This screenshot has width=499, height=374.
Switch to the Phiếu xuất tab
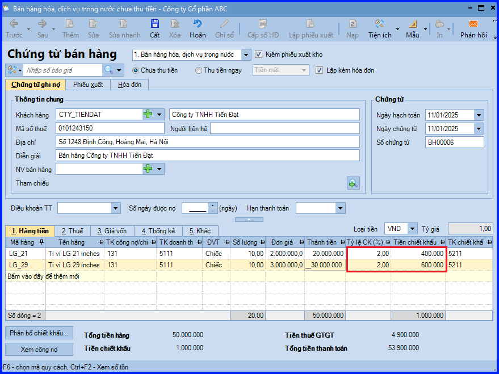pos(88,85)
